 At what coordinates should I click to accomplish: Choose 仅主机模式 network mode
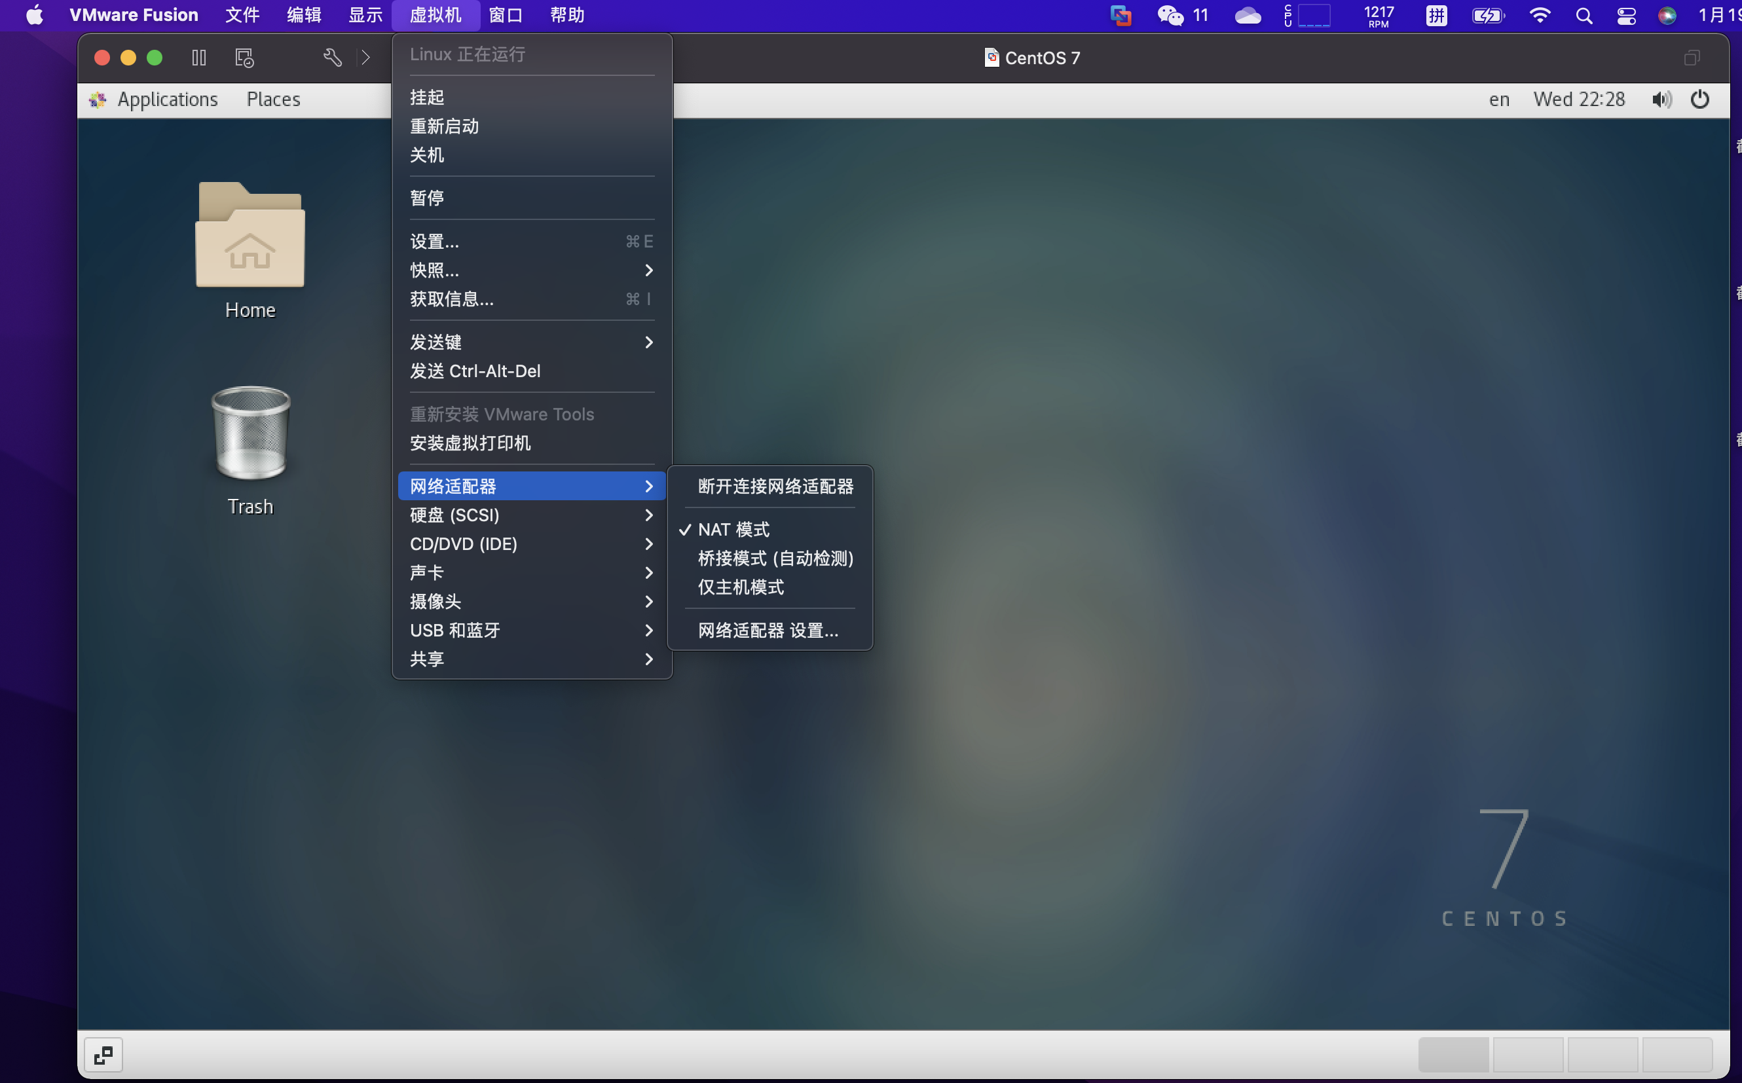[x=741, y=587]
